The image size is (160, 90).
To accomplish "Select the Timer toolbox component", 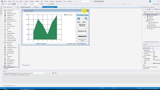I will click(8, 28).
